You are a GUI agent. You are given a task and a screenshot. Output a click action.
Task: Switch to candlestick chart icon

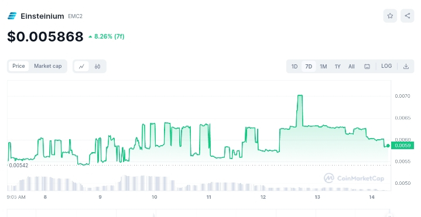click(x=97, y=66)
